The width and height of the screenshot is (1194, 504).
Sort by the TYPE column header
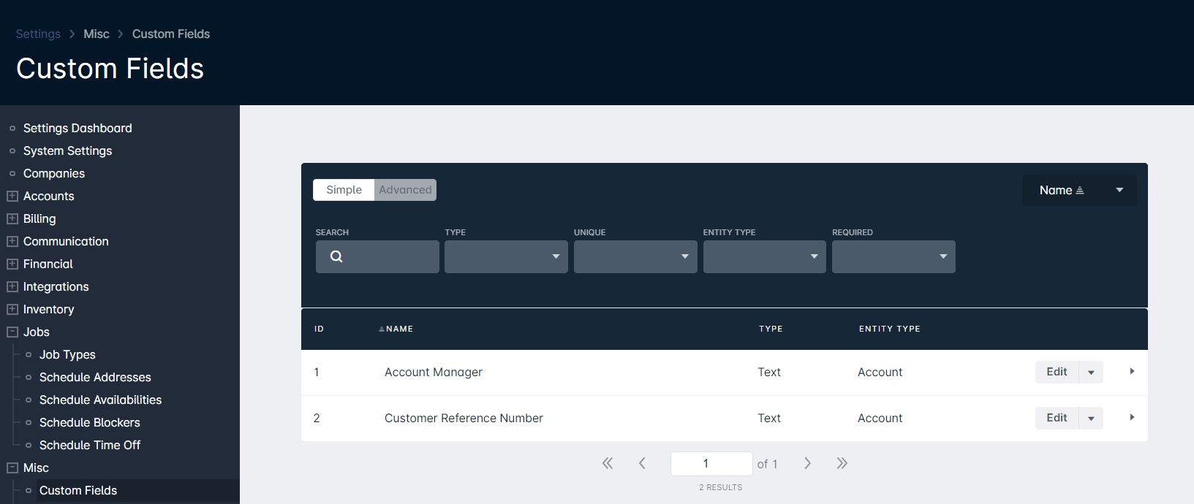click(771, 329)
